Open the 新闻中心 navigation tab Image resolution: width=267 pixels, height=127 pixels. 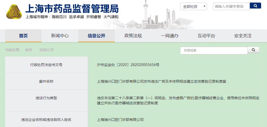(60, 36)
